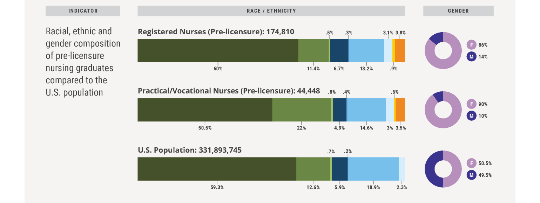Click the F badge beside 50.5% gender
Image resolution: width=540 pixels, height=203 pixels.
point(471,163)
